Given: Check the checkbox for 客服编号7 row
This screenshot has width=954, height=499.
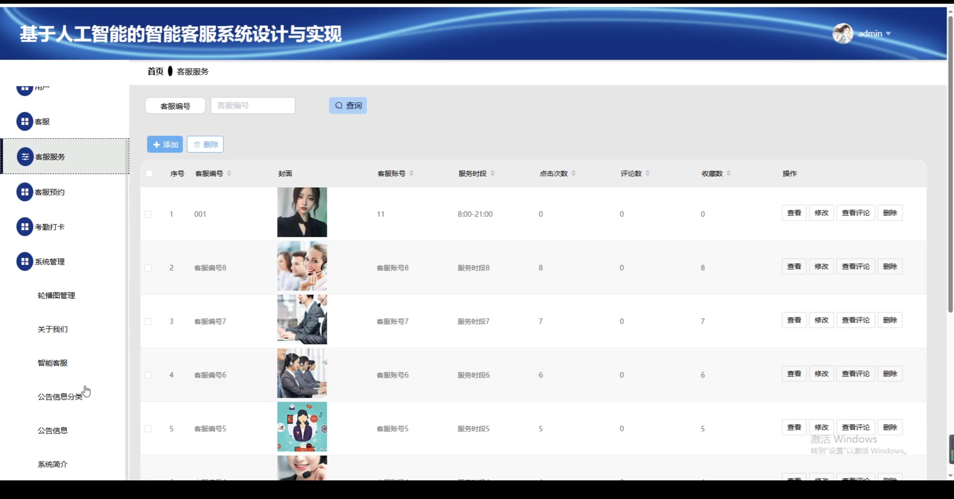Looking at the screenshot, I should 148,321.
